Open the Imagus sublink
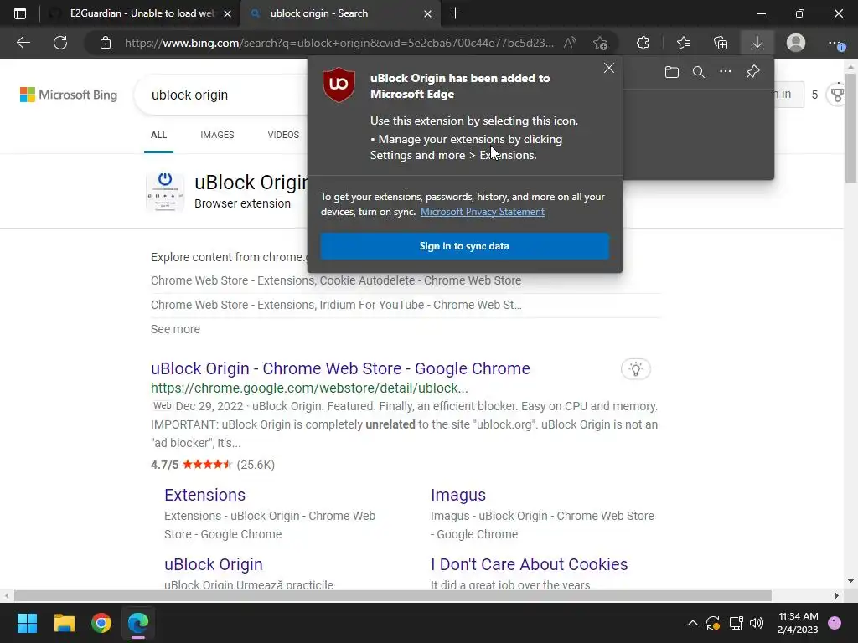Viewport: 858px width, 643px height. click(x=458, y=495)
